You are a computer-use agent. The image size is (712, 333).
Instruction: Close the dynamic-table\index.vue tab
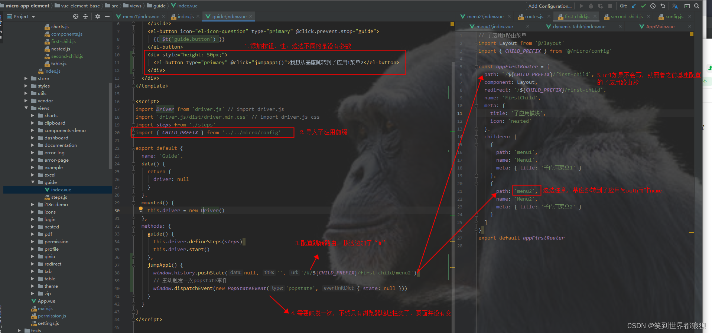click(x=620, y=26)
